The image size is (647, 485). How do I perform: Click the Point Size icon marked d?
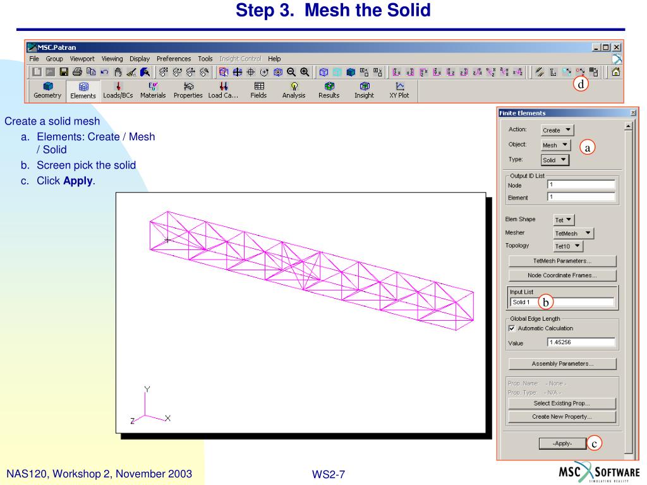pyautogui.click(x=580, y=72)
